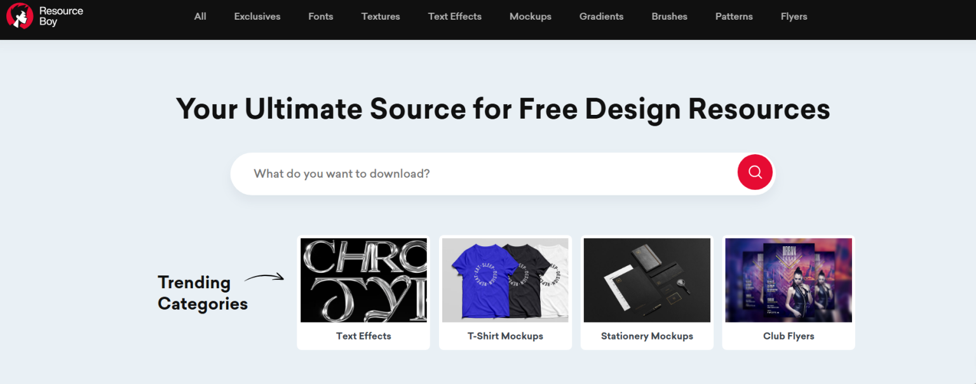
Task: Navigate to Text Effects menu item
Action: pyautogui.click(x=454, y=17)
